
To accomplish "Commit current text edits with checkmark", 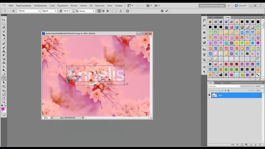I will (166, 11).
